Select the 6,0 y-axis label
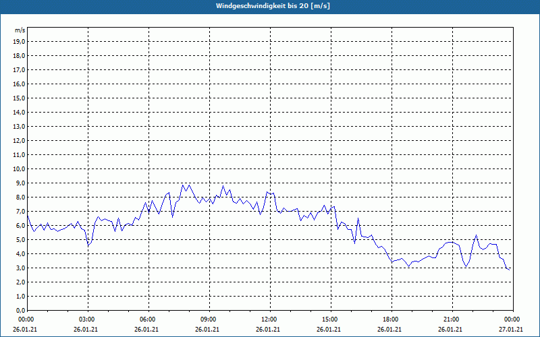Screen dimensions: 540x337 tap(20, 226)
